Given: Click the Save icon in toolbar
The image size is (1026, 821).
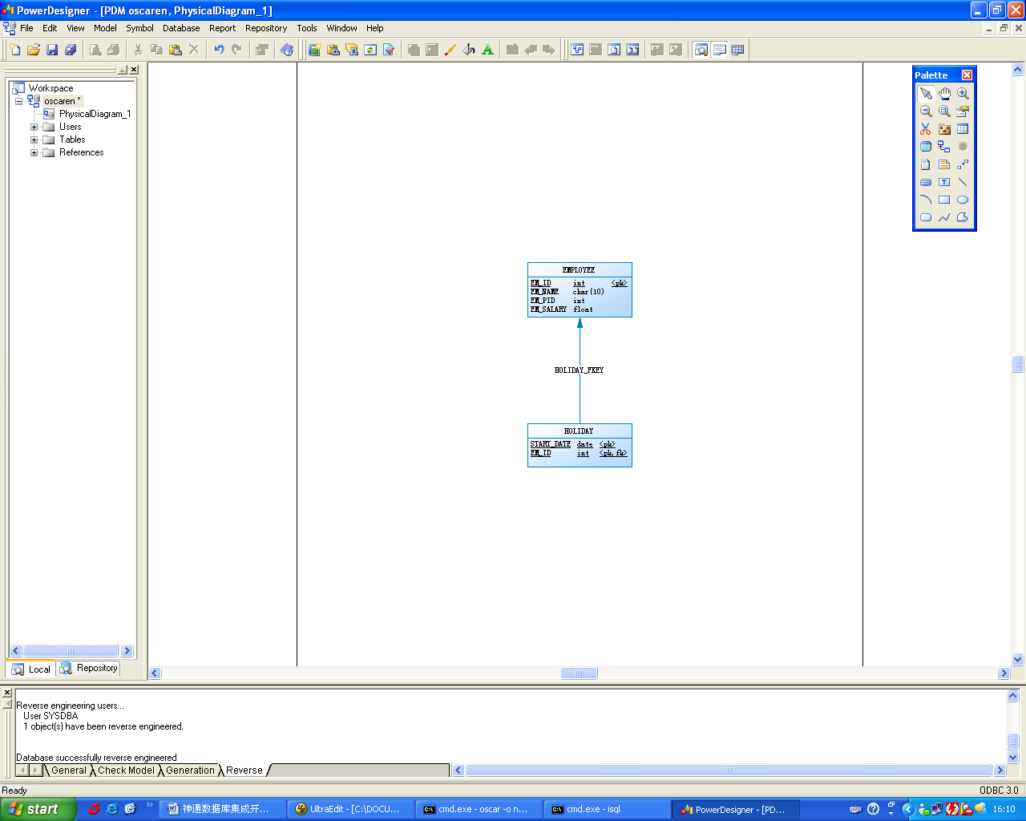Looking at the screenshot, I should (x=52, y=50).
